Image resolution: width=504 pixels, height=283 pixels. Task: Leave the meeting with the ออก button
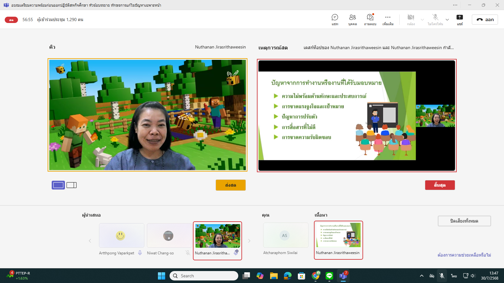click(x=485, y=20)
